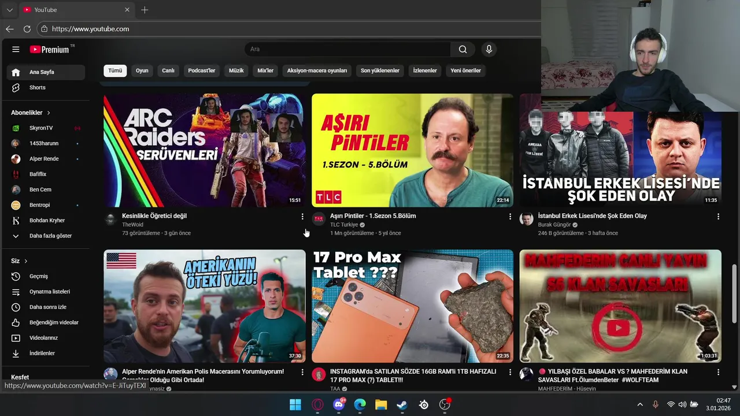740x416 pixels.
Task: Select the Müzik filter chip
Action: [236, 70]
